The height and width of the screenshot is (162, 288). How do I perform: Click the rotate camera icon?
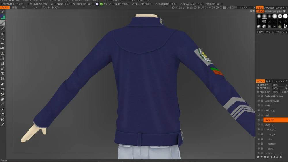click(195, 7)
